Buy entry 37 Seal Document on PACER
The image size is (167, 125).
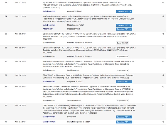(x=122, y=70)
